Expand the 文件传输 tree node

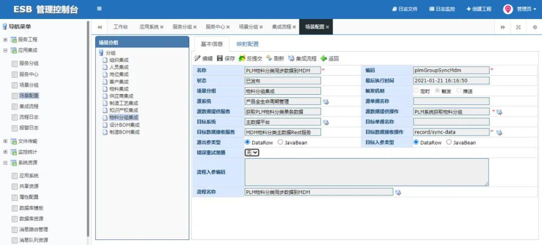point(5,141)
